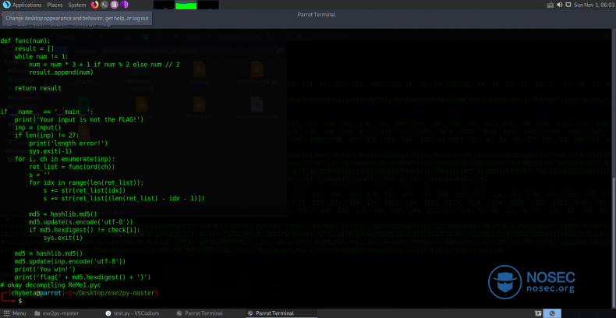Image resolution: width=616 pixels, height=318 pixels.
Task: Switch to the test.py - VSCodium window
Action: point(132,313)
